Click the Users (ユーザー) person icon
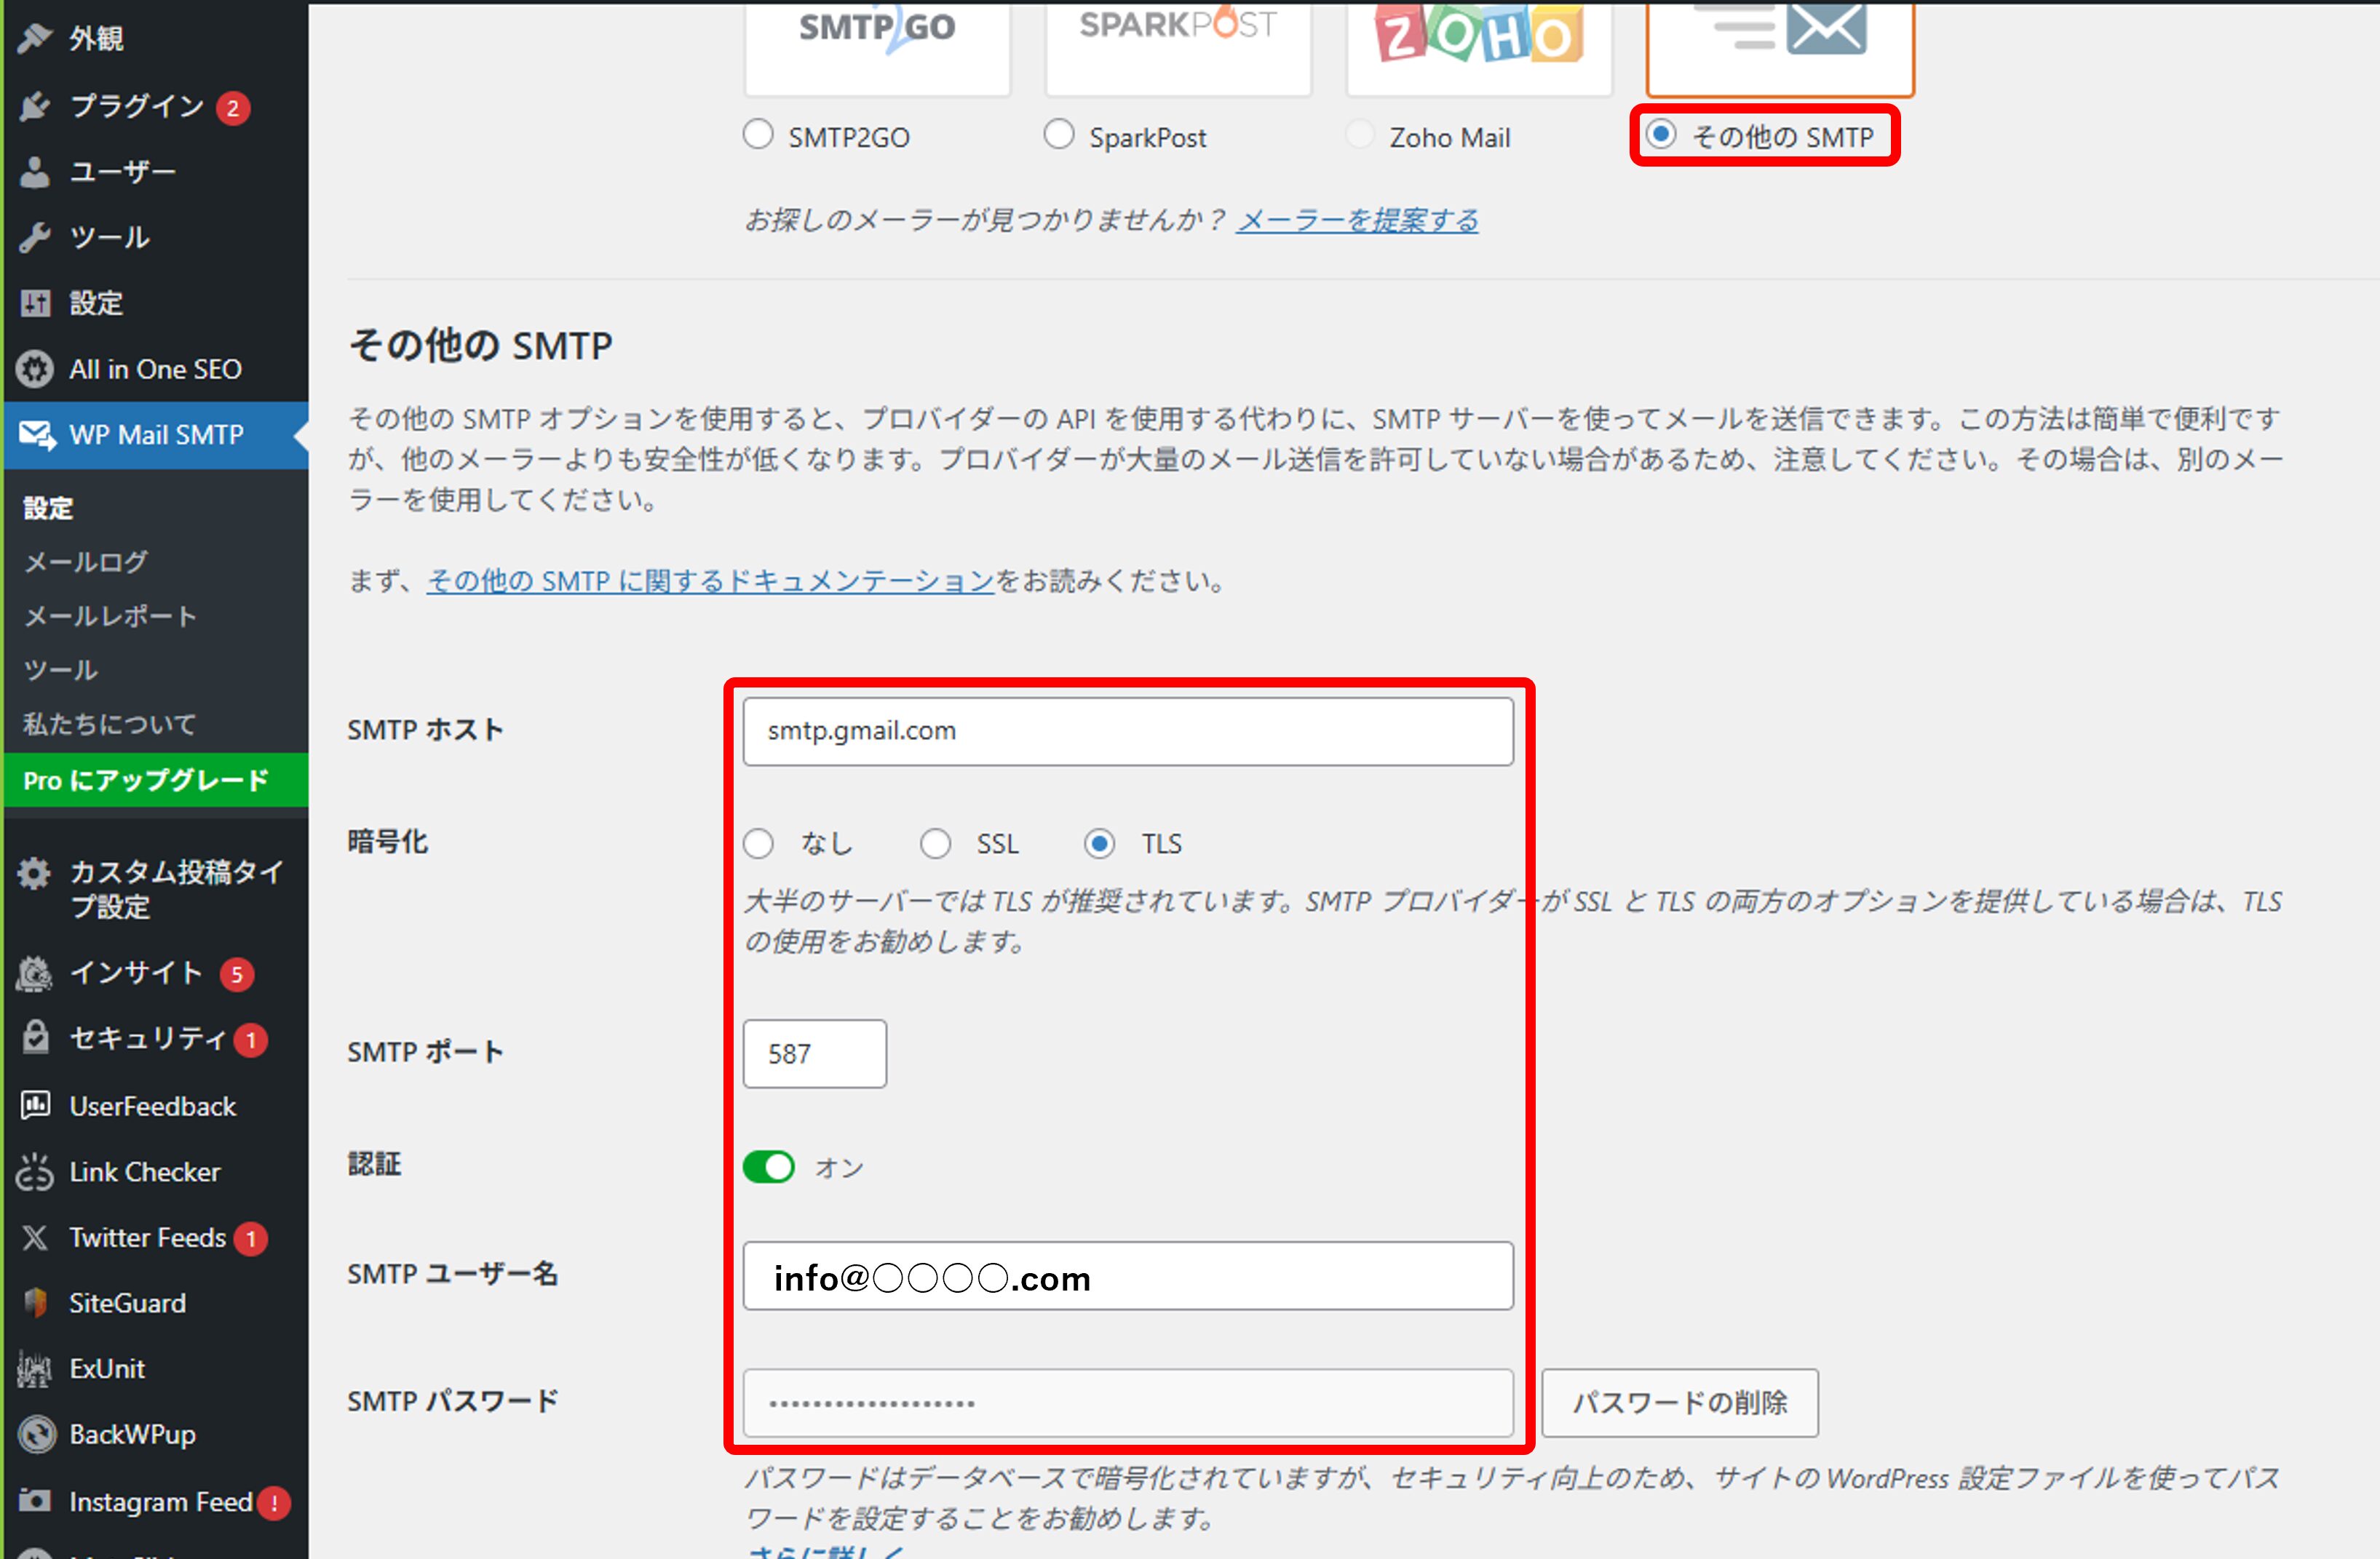 tap(35, 172)
